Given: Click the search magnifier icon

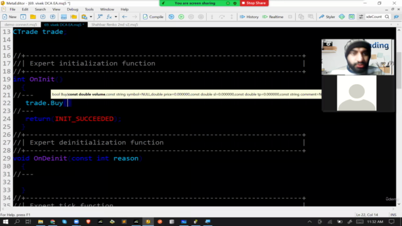Looking at the screenshot, I should pyautogui.click(x=387, y=17).
